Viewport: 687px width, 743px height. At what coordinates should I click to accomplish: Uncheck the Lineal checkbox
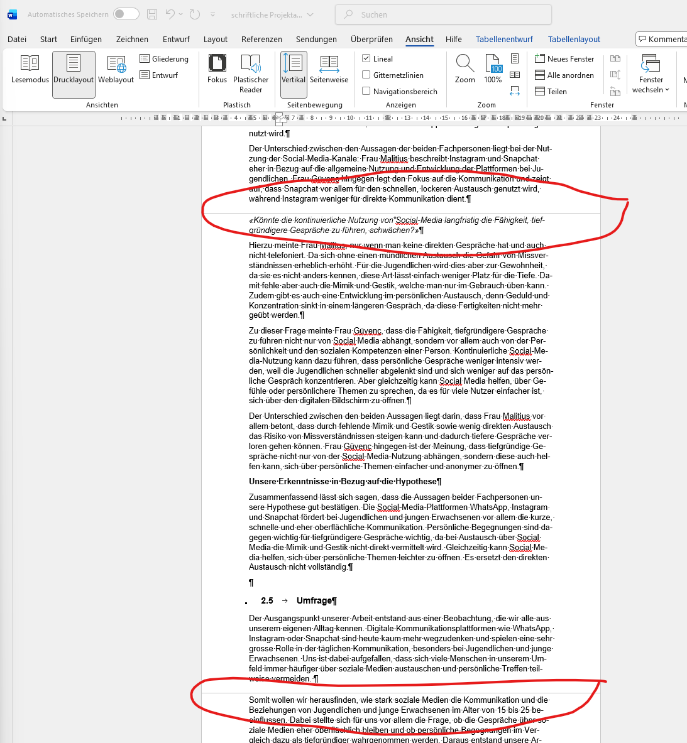click(x=366, y=58)
